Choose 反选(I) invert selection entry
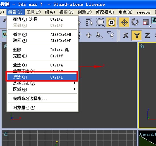 coord(42,77)
